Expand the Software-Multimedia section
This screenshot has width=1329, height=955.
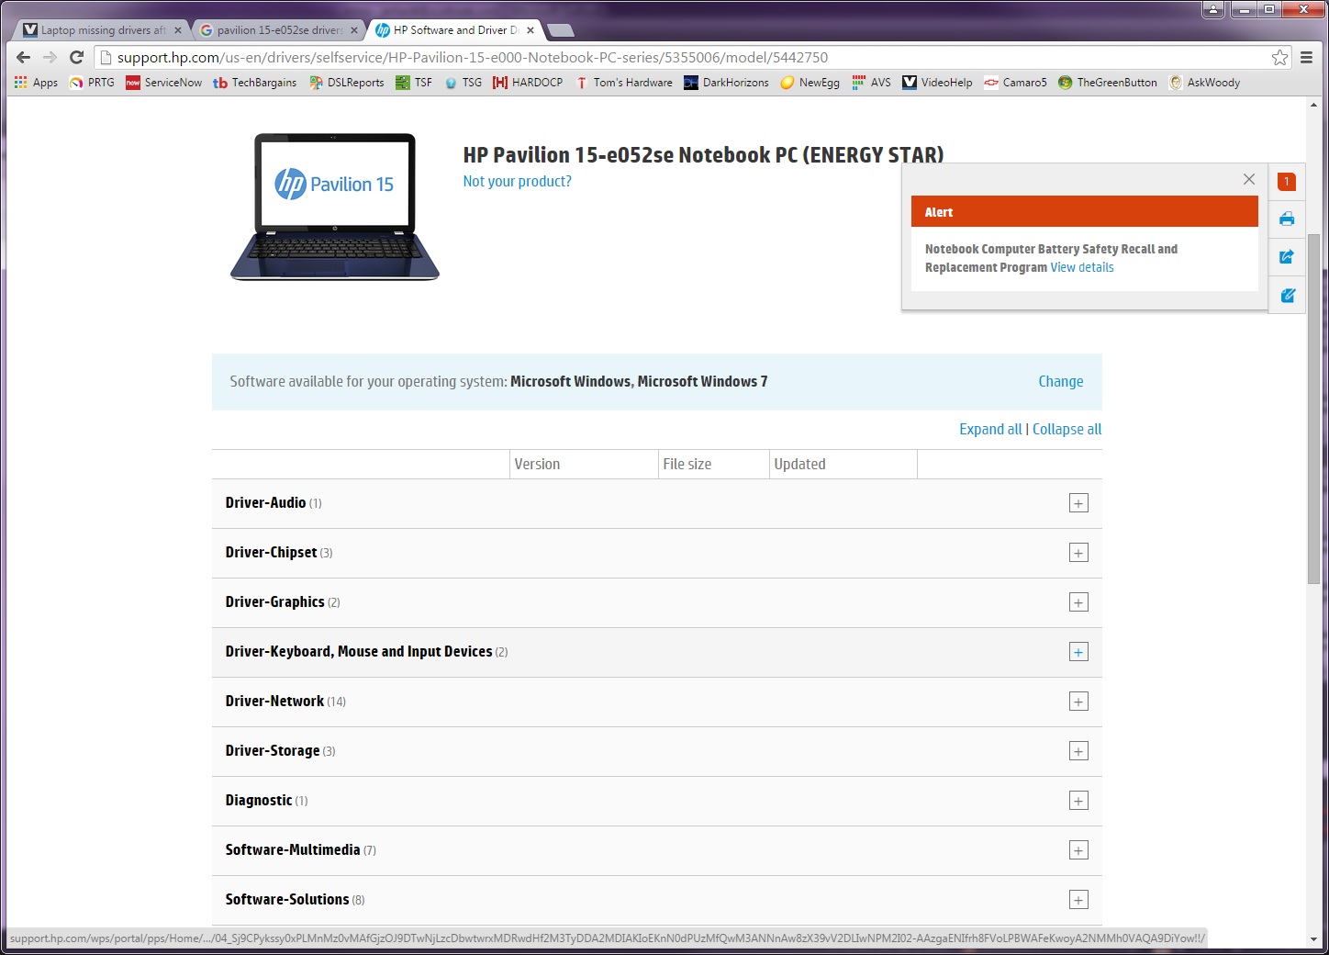1078,850
